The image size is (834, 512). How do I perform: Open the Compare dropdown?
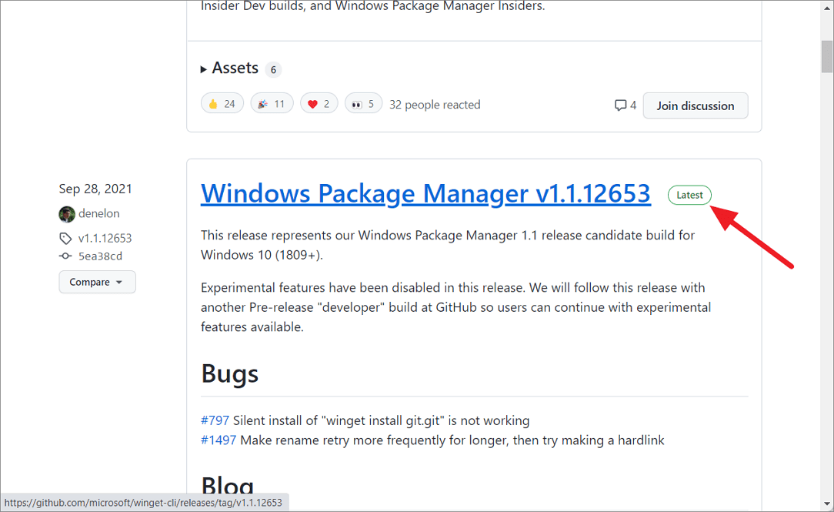tap(97, 282)
